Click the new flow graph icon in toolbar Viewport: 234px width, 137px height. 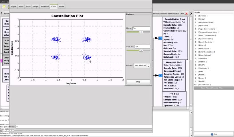3,7
